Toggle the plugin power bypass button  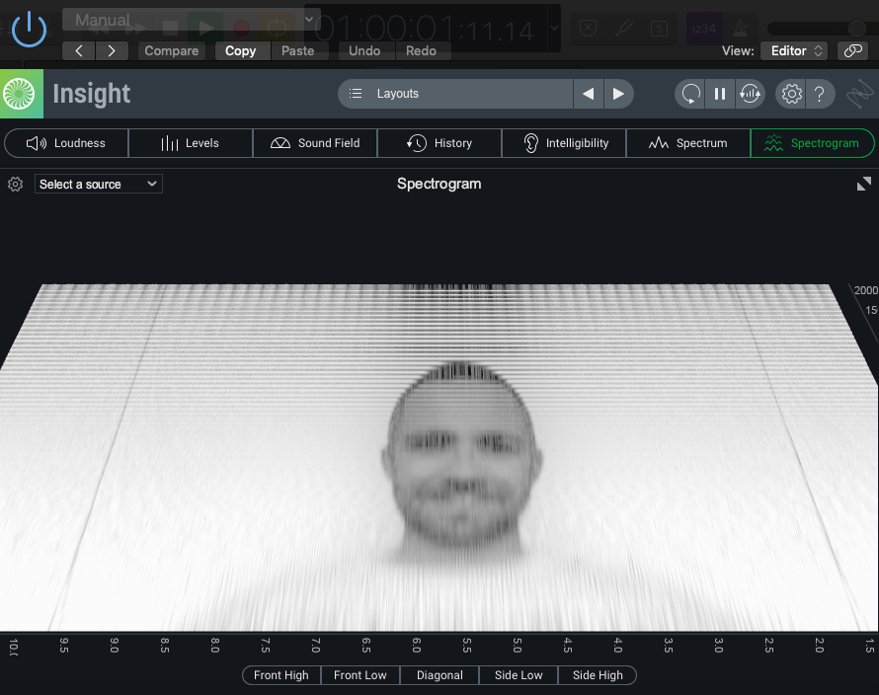tap(29, 29)
